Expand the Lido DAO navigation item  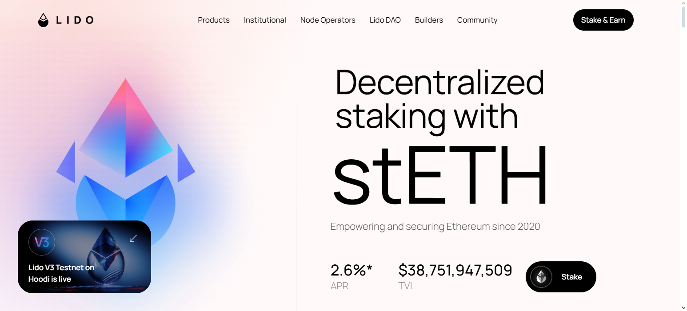click(385, 20)
